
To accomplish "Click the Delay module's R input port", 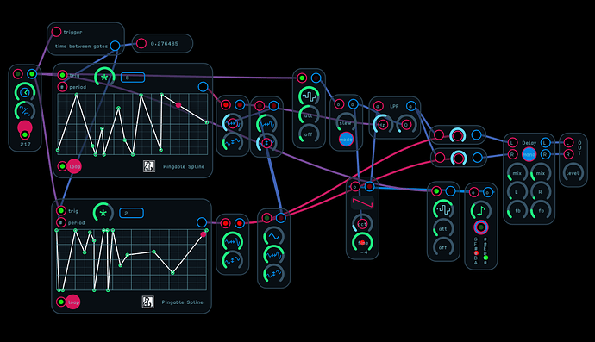I will (x=512, y=154).
